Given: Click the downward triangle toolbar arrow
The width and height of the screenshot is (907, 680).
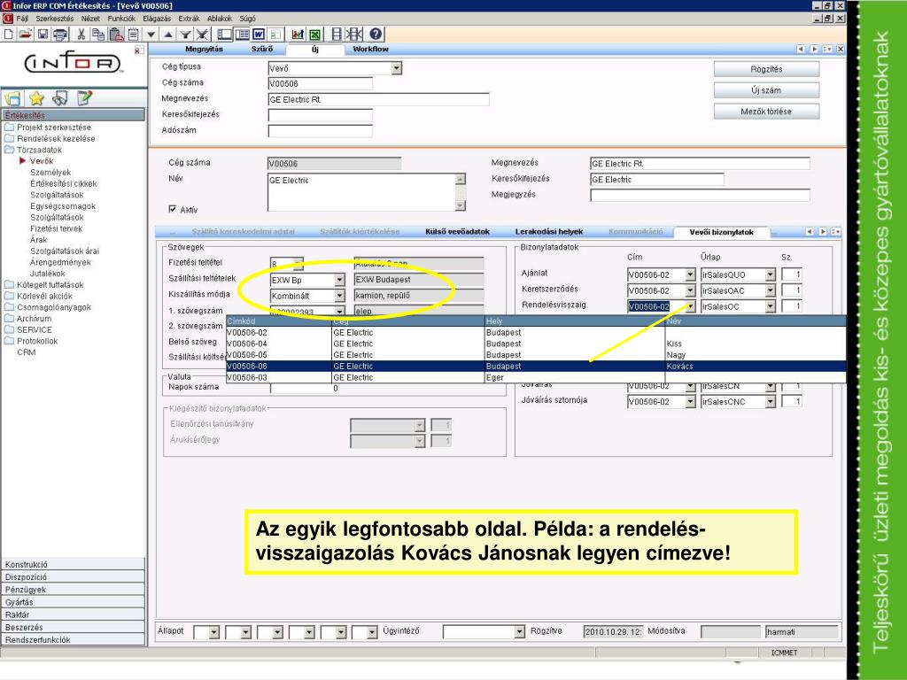Looking at the screenshot, I should point(151,35).
